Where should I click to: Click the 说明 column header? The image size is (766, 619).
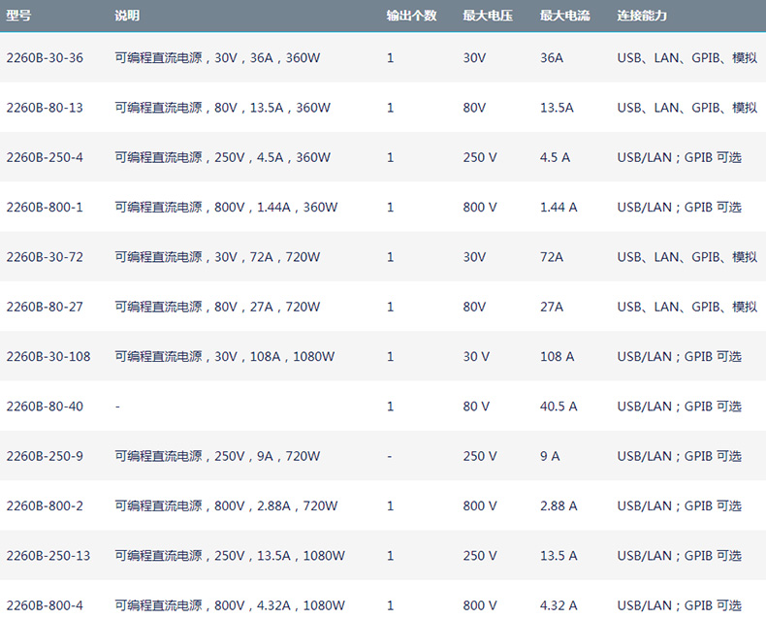(127, 16)
